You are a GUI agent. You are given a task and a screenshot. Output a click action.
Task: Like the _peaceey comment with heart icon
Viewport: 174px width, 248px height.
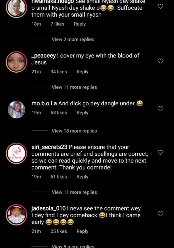pyautogui.click(x=160, y=61)
